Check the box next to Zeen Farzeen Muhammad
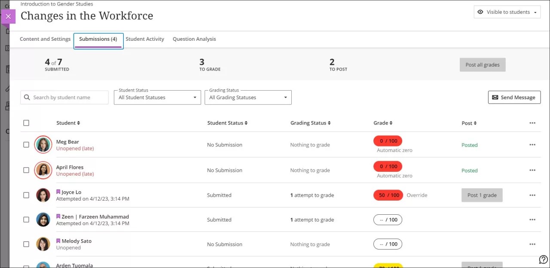The height and width of the screenshot is (268, 550). (26, 219)
